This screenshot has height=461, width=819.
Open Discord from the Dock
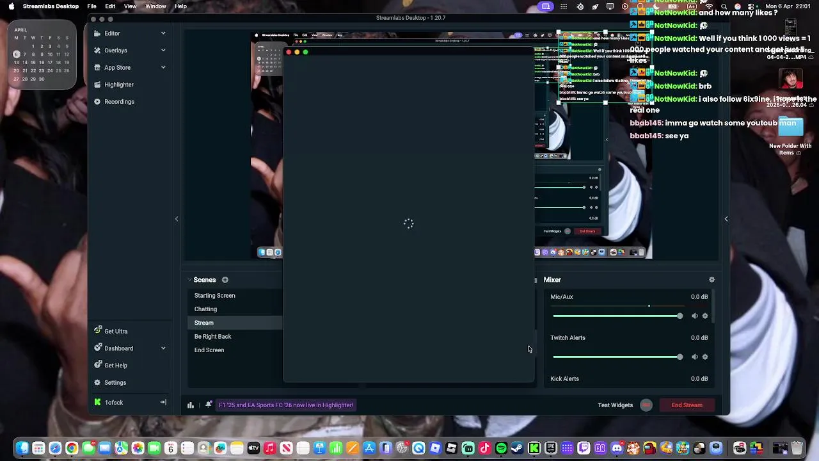pos(617,448)
